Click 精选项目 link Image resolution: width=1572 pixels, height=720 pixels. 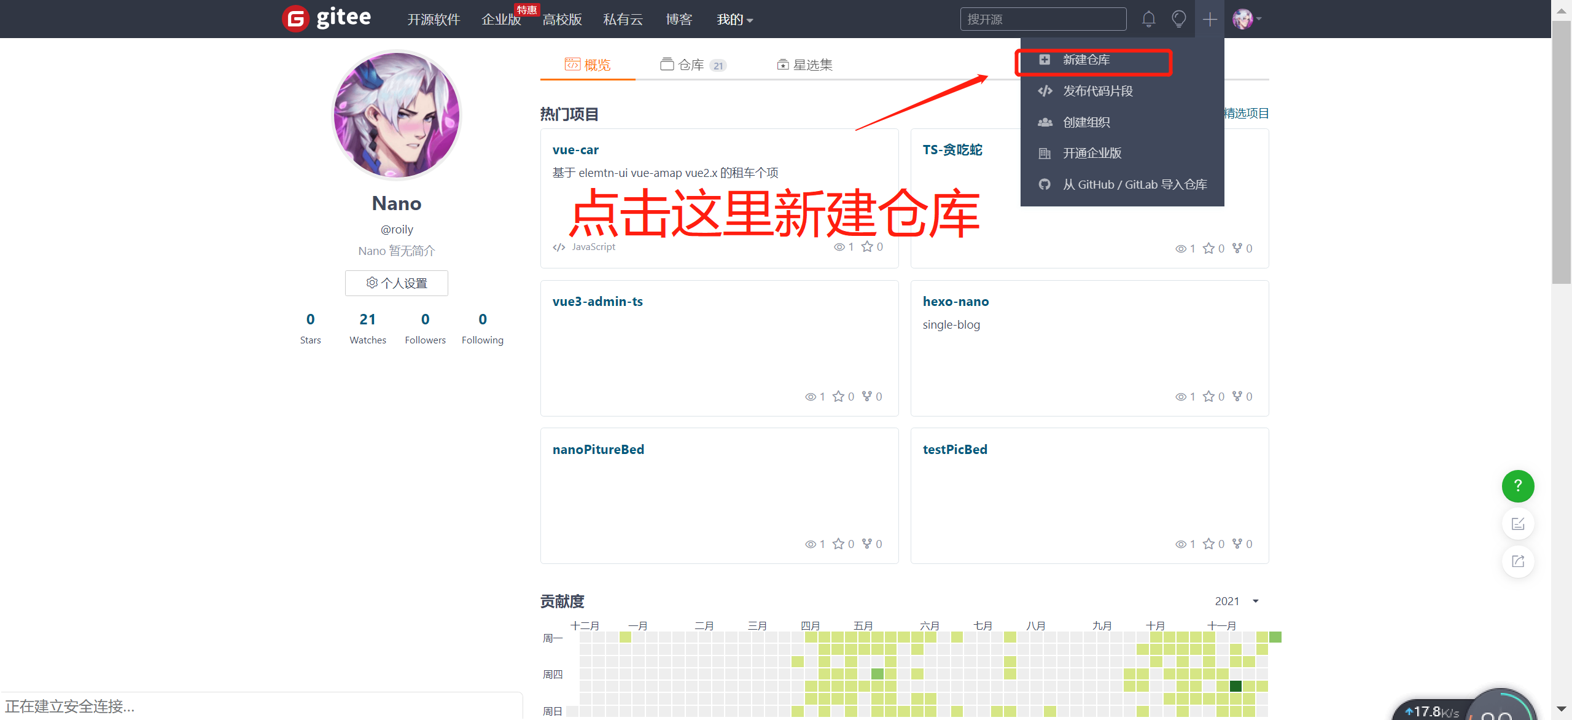1247,113
